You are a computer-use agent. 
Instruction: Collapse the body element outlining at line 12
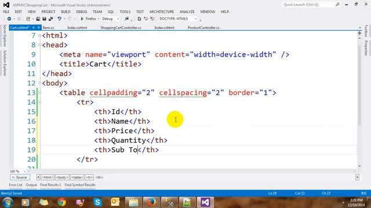click(x=39, y=83)
